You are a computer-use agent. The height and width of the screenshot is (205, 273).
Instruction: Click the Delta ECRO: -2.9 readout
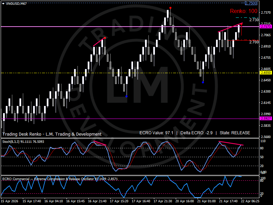click(x=197, y=133)
